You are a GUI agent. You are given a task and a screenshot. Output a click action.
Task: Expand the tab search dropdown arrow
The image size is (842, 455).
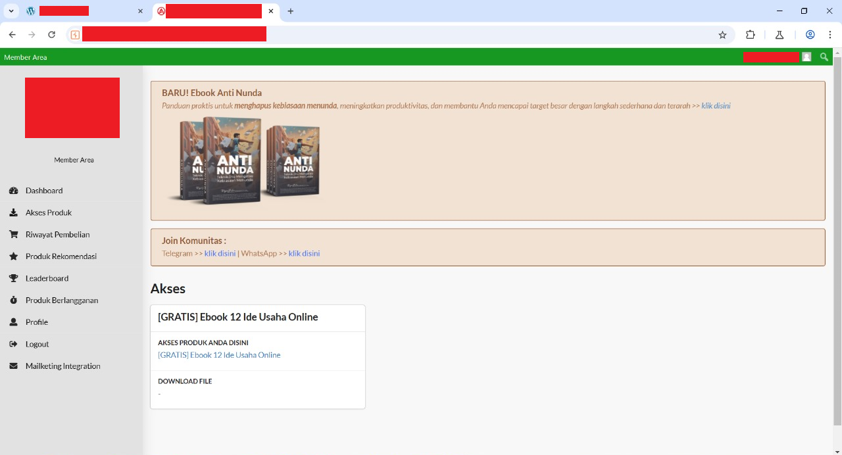[11, 11]
